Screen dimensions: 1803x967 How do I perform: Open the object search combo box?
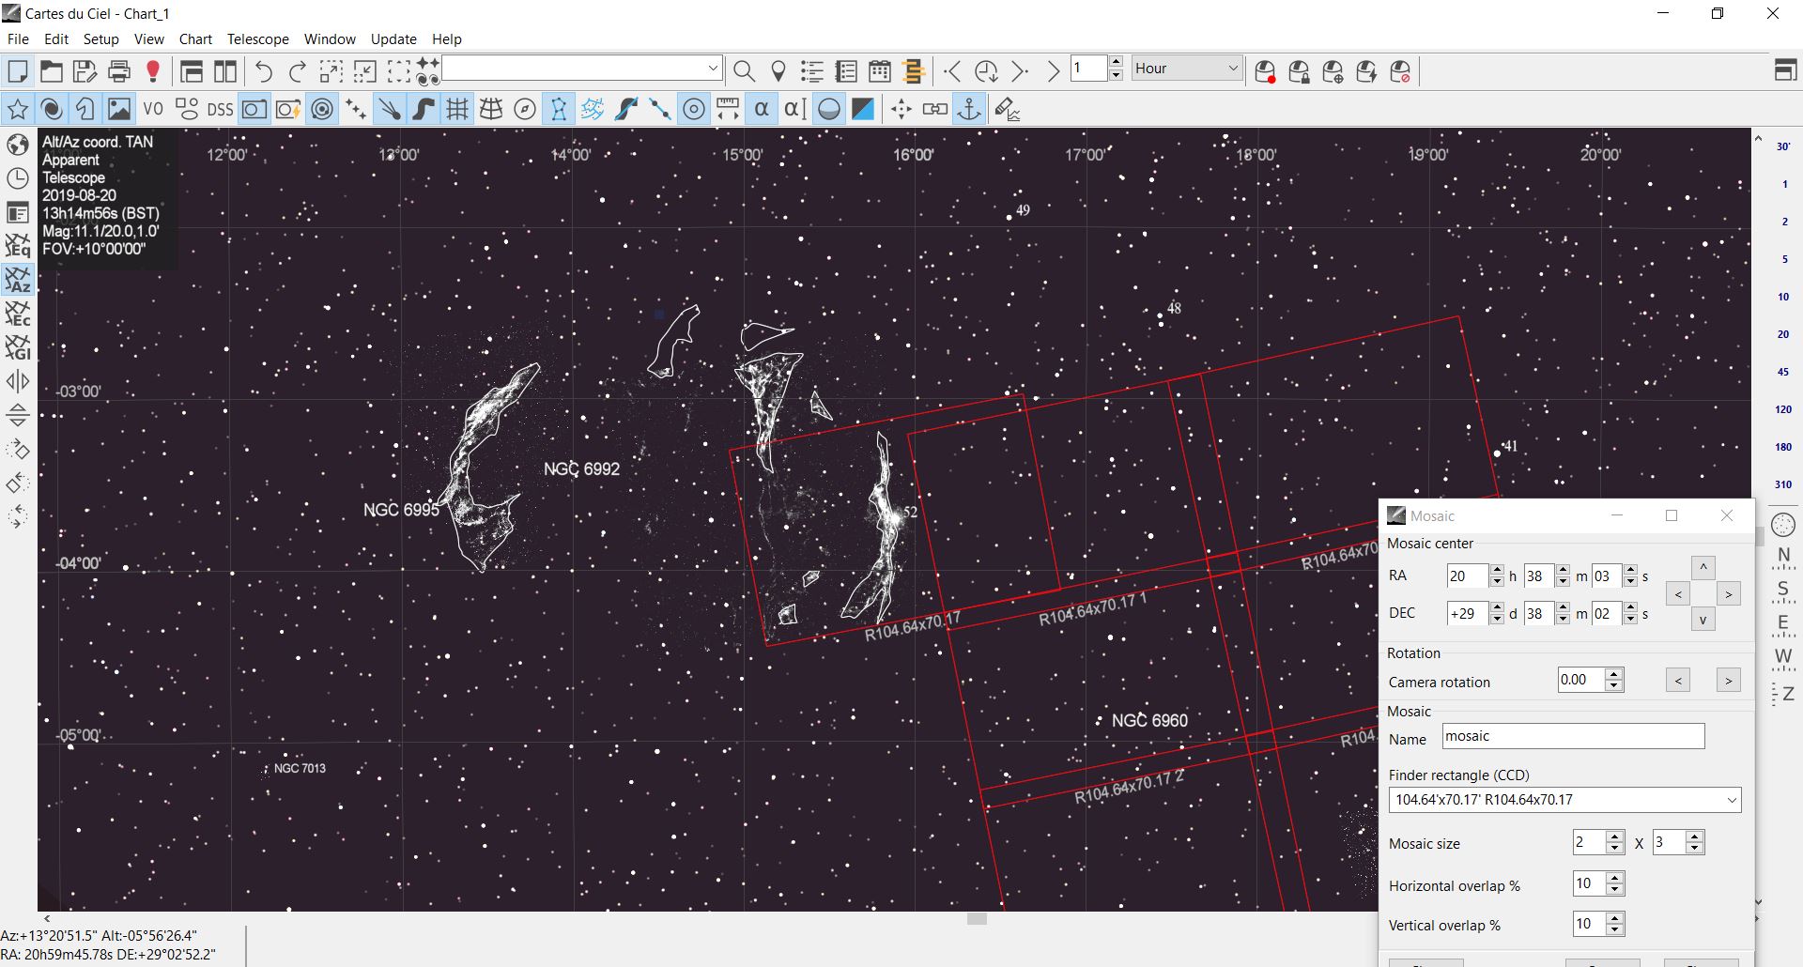(581, 69)
